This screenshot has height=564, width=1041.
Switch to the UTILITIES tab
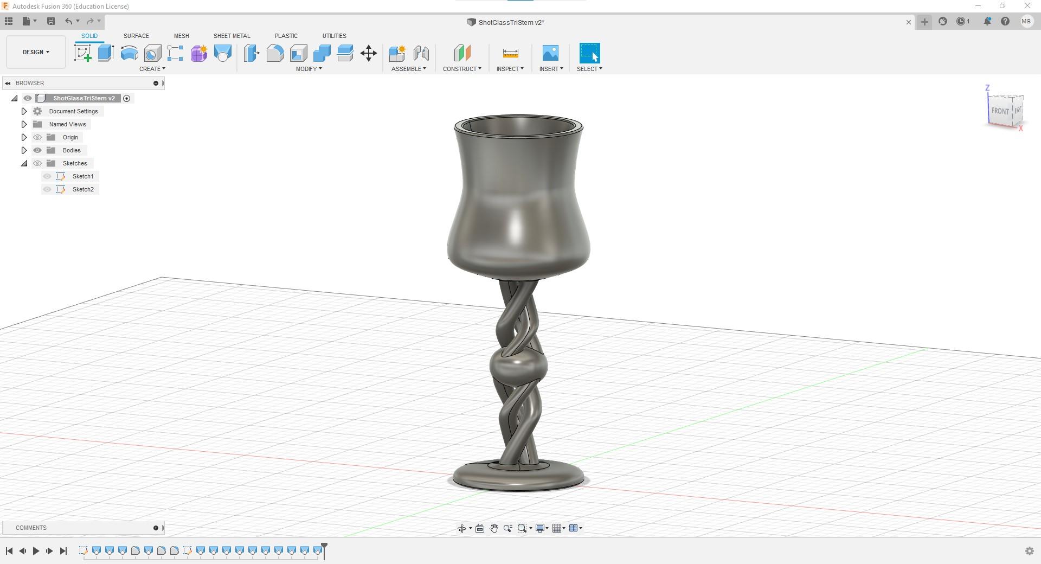tap(335, 36)
